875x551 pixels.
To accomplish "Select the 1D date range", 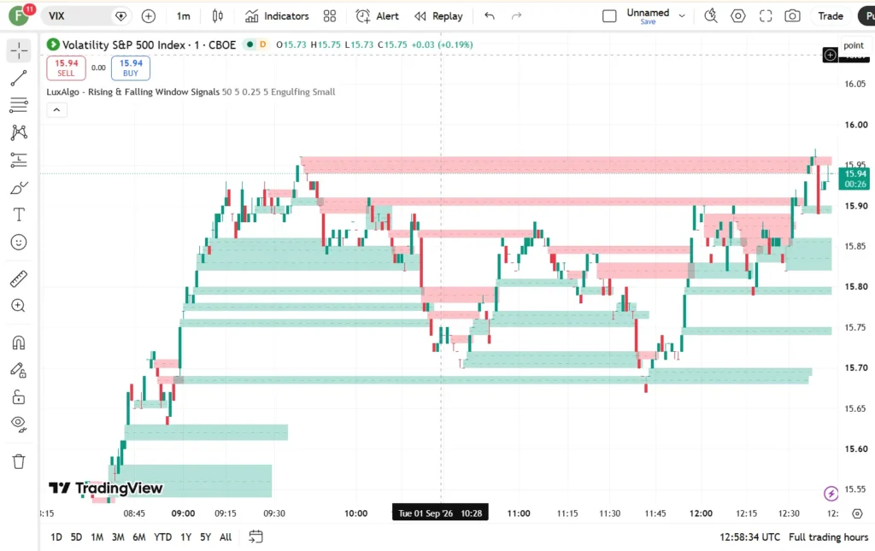I will coord(56,537).
